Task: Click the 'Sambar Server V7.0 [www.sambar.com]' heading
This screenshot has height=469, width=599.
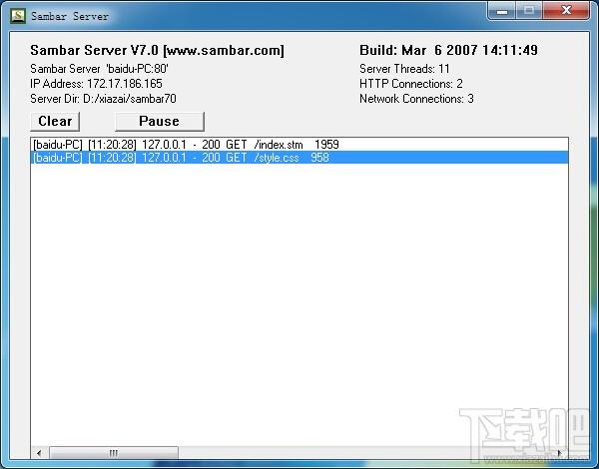Action: coord(157,51)
